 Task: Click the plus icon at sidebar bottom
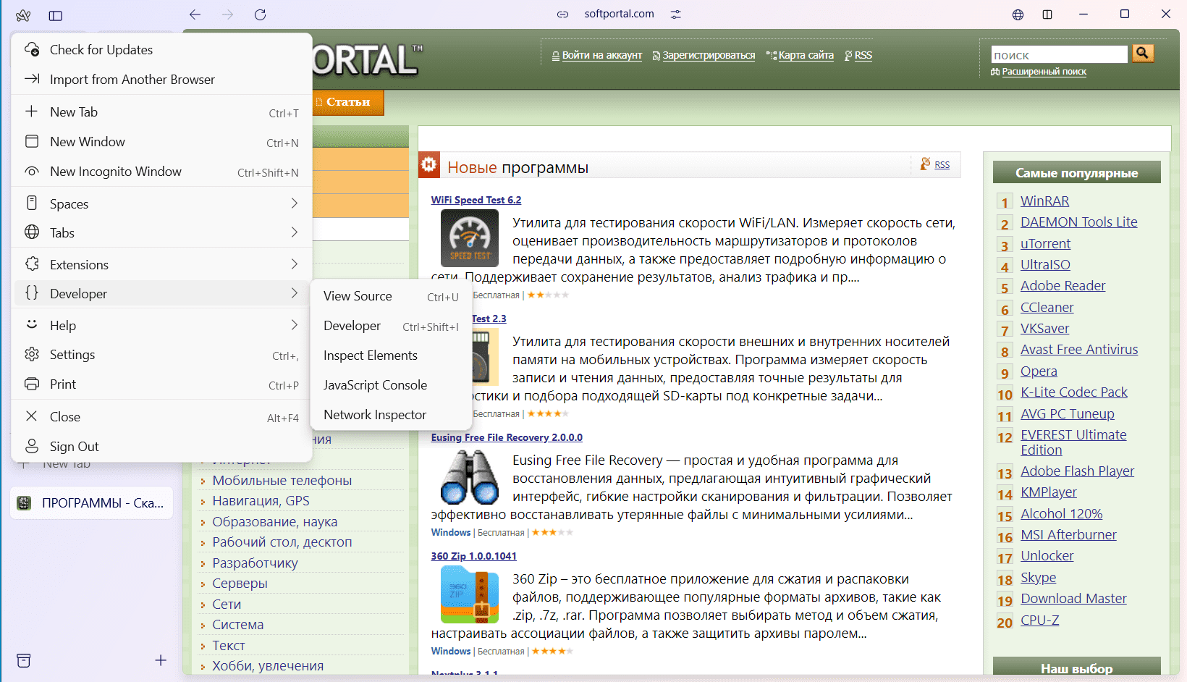coord(161,660)
